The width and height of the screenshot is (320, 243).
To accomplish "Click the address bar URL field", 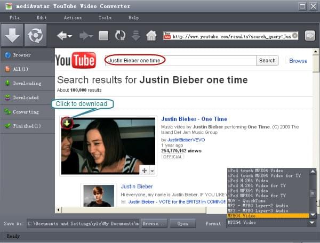I will (231, 36).
